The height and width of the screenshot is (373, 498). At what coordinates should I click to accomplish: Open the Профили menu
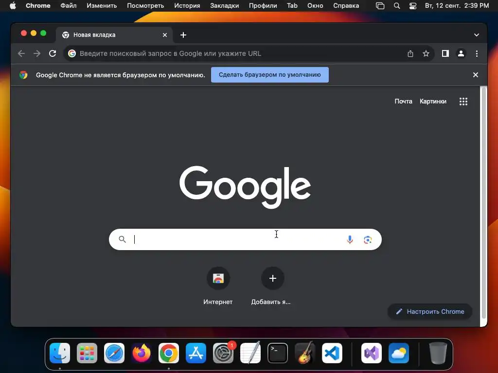(x=263, y=6)
